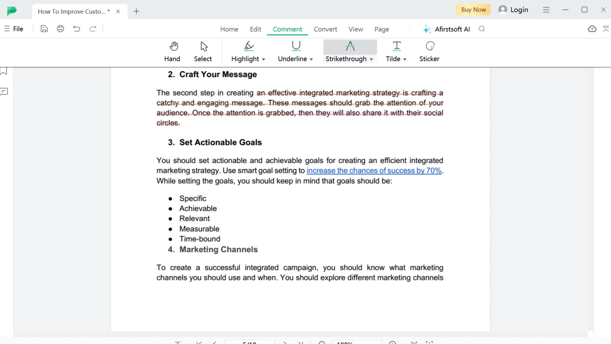This screenshot has height=344, width=611.
Task: Click the Buy Now button
Action: point(473,10)
